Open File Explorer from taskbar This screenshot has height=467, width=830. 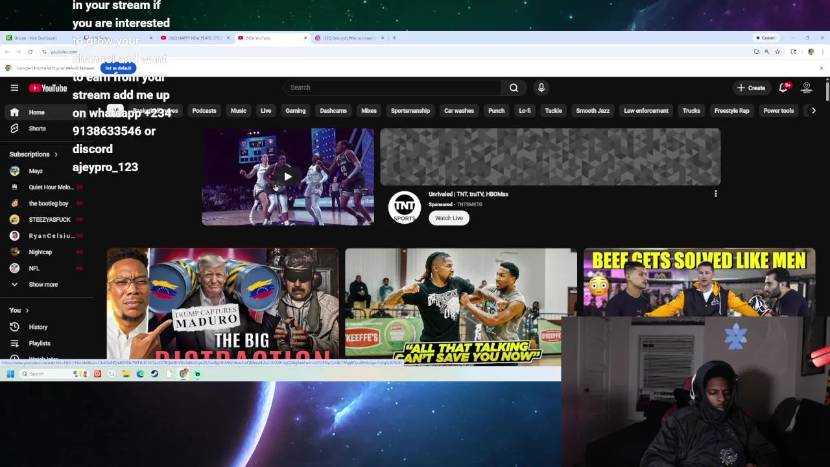click(x=126, y=374)
